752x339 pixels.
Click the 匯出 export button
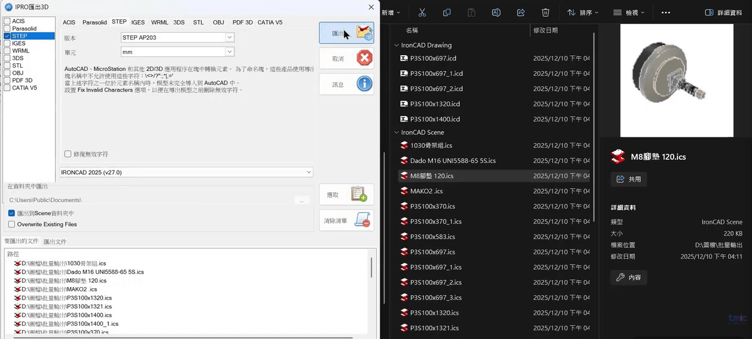[347, 33]
